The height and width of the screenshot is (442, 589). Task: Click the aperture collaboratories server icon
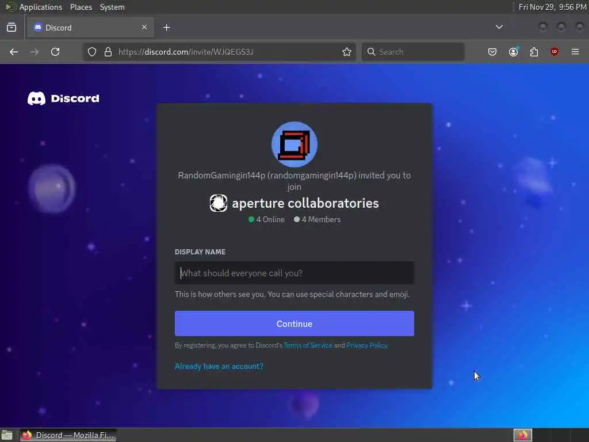tap(218, 203)
